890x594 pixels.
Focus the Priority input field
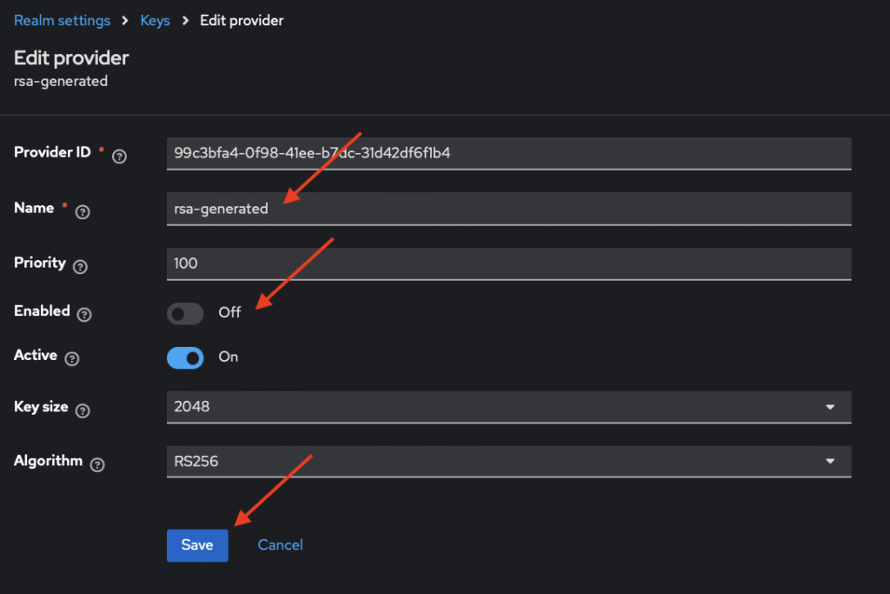point(508,264)
